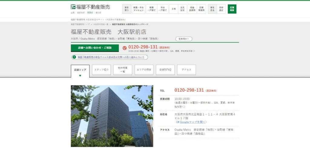This screenshot has height=148, width=310.
Task: Click the Osaka Metro access text in info table
Action: (x=204, y=132)
